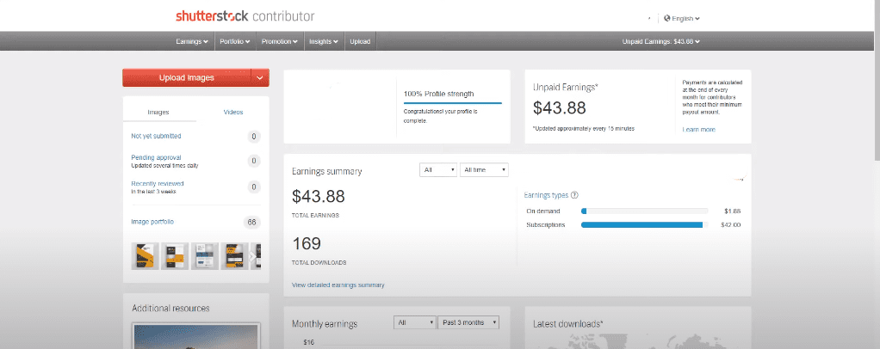This screenshot has height=349, width=880.
Task: Click the Earnings types help icon
Action: pyautogui.click(x=574, y=195)
